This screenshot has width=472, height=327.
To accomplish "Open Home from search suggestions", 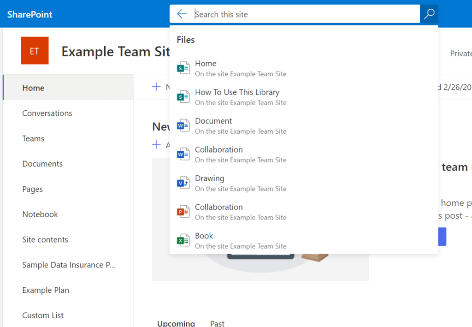I will click(304, 68).
